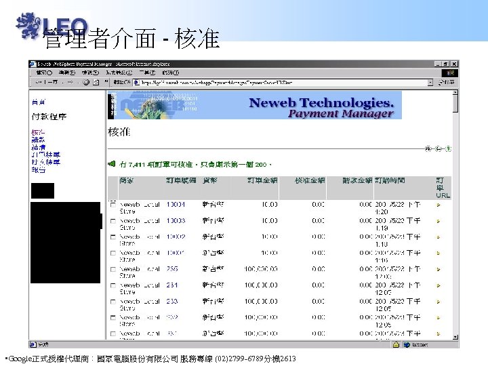Open the 編輯 (Edit) menu
Screen dimensions: 488x366
pos(66,73)
